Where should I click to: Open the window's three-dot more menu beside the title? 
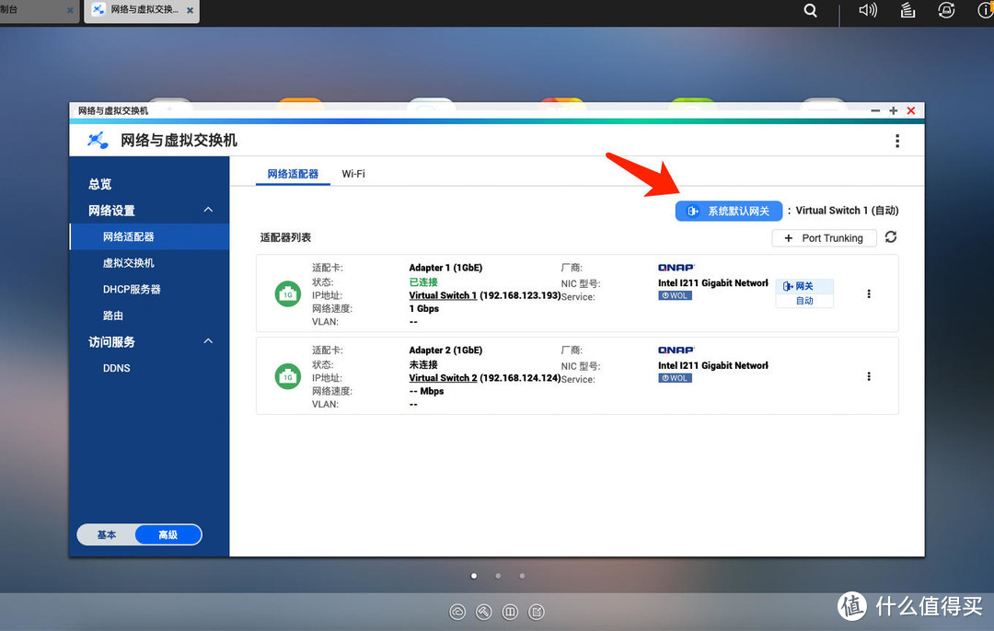click(x=897, y=141)
